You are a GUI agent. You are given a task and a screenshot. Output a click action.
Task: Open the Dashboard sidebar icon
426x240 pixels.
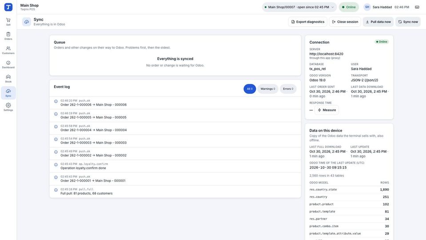[x=8, y=64]
